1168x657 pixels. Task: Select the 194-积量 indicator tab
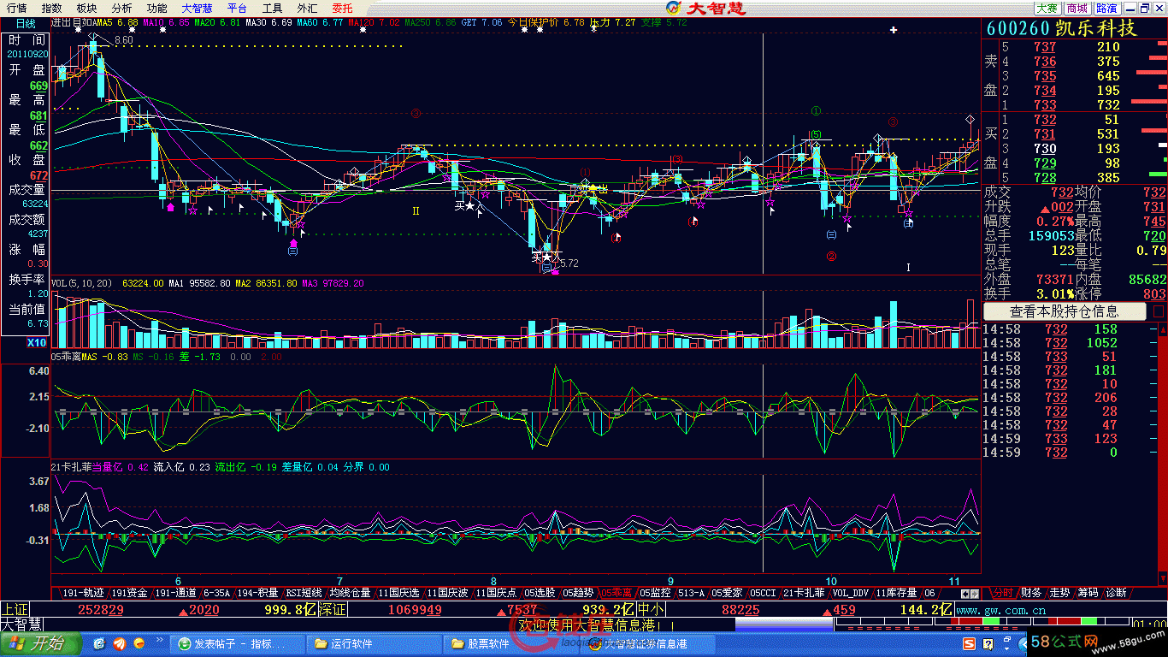(x=257, y=592)
